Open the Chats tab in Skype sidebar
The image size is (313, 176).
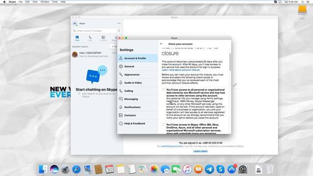77,38
